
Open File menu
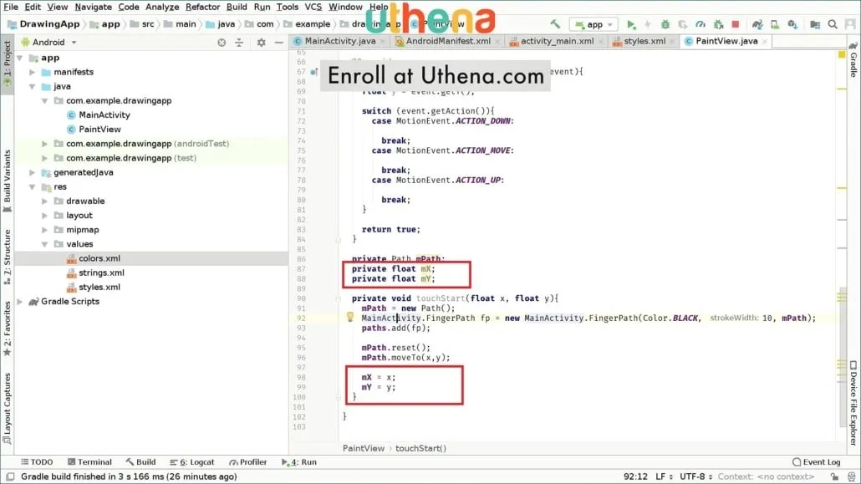[x=10, y=8]
